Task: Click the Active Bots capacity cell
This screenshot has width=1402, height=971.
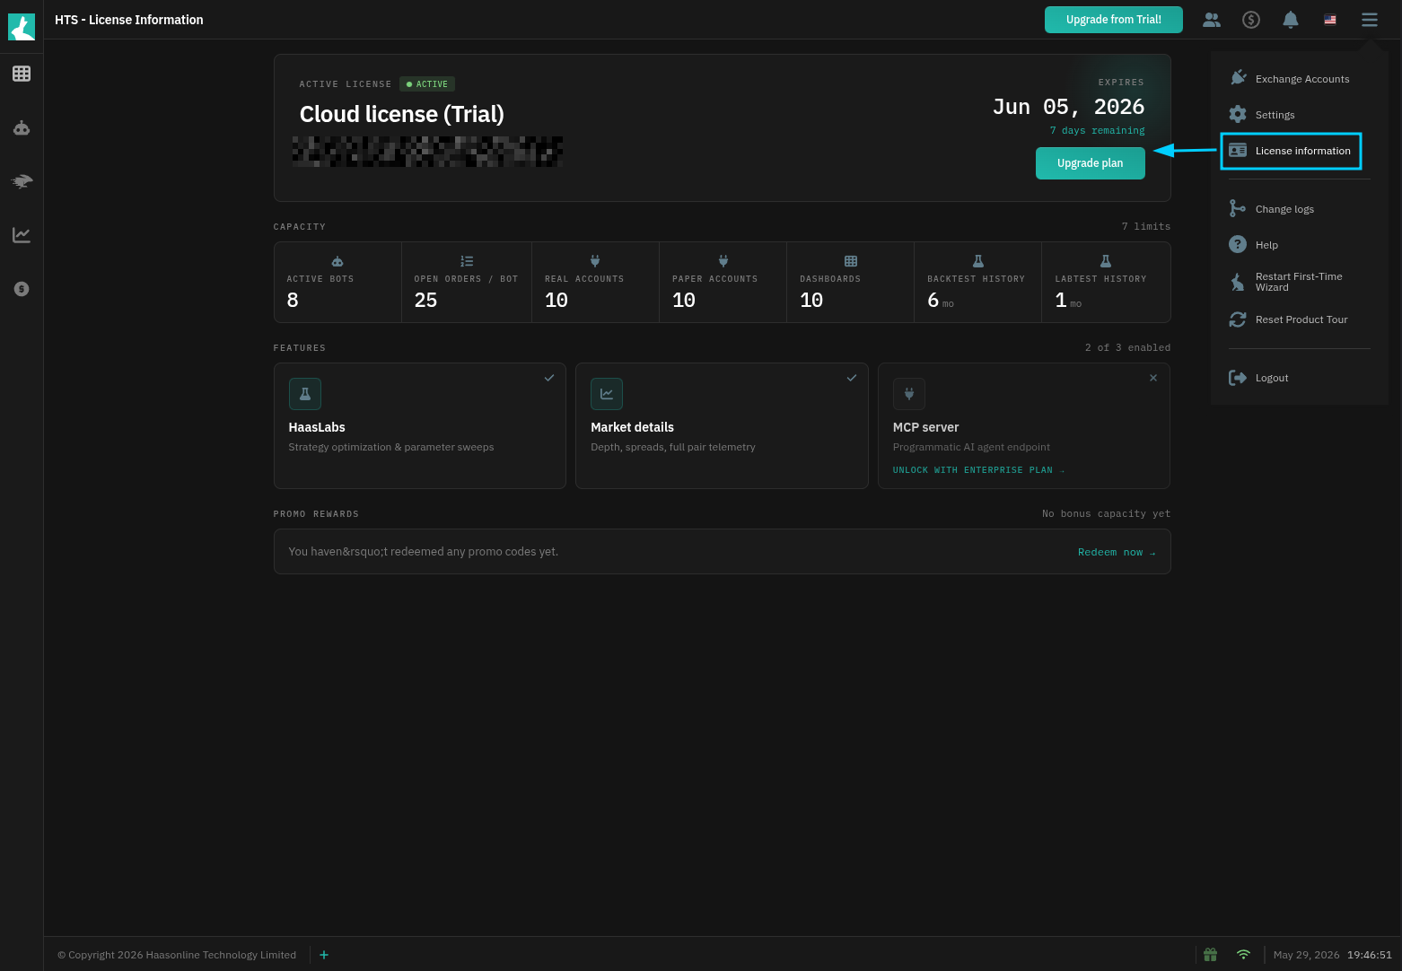Action: (337, 282)
